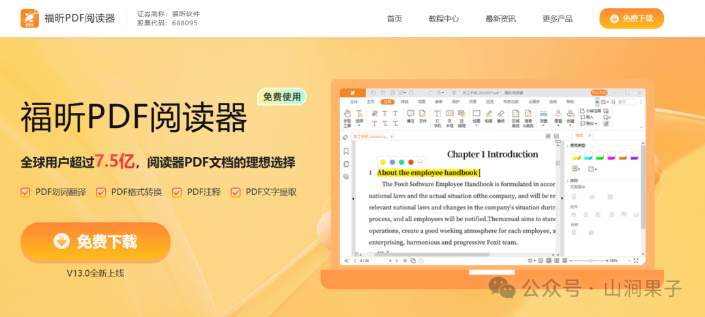The height and width of the screenshot is (317, 705).
Task: Click the stamp tool icon
Action: tap(558, 113)
